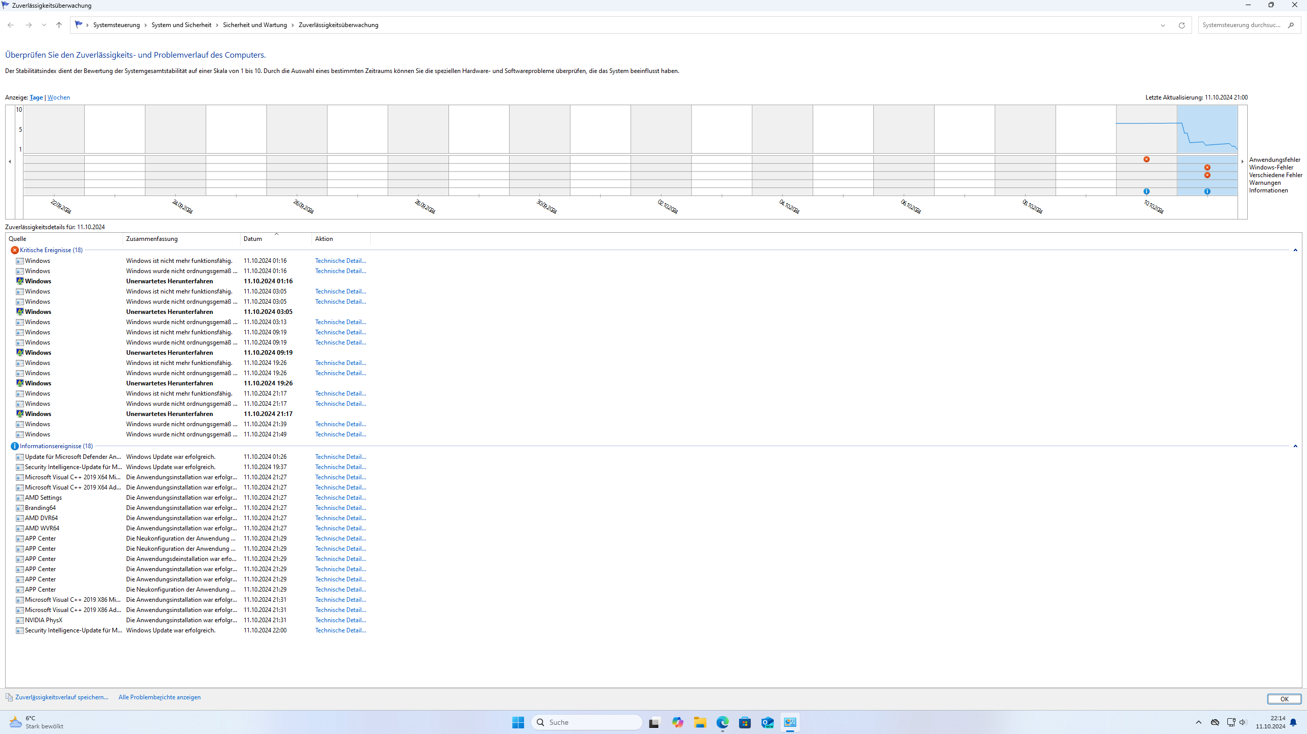Open Microsoft Edge from taskbar
Screen dimensions: 1307x734
point(722,722)
